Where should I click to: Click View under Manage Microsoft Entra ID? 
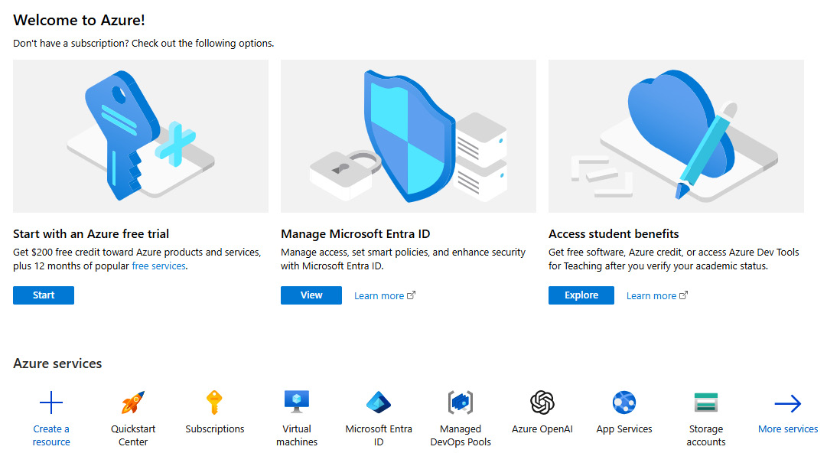click(x=311, y=295)
